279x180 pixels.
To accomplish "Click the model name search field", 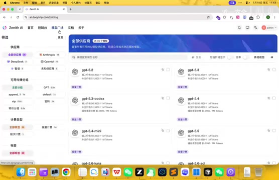I will click(x=129, y=57).
